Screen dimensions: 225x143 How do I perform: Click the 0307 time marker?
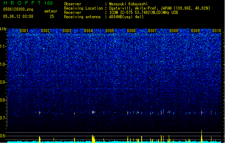(152, 31)
